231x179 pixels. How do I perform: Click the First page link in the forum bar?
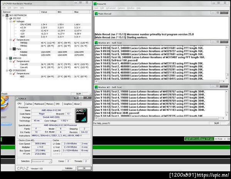click(219, 139)
